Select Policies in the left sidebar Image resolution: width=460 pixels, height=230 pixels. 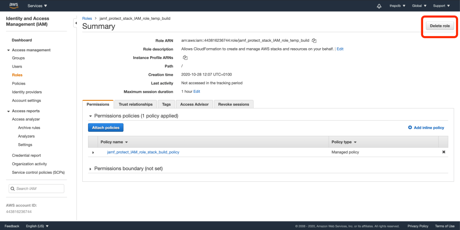point(18,83)
